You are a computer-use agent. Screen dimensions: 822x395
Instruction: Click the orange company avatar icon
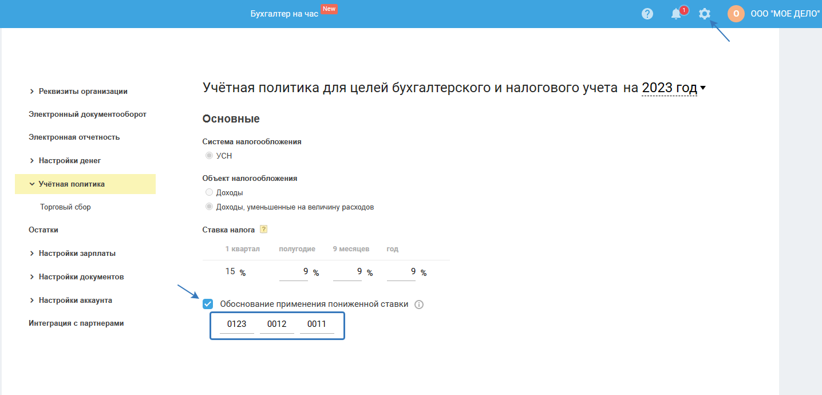[736, 14]
